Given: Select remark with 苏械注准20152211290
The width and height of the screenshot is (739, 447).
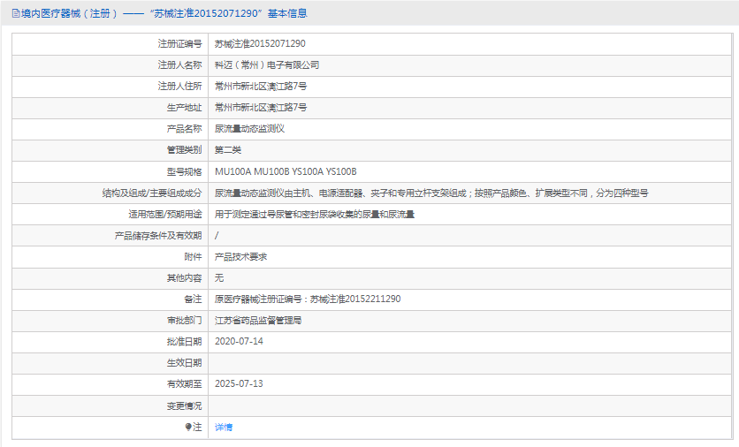Looking at the screenshot, I should (x=308, y=299).
